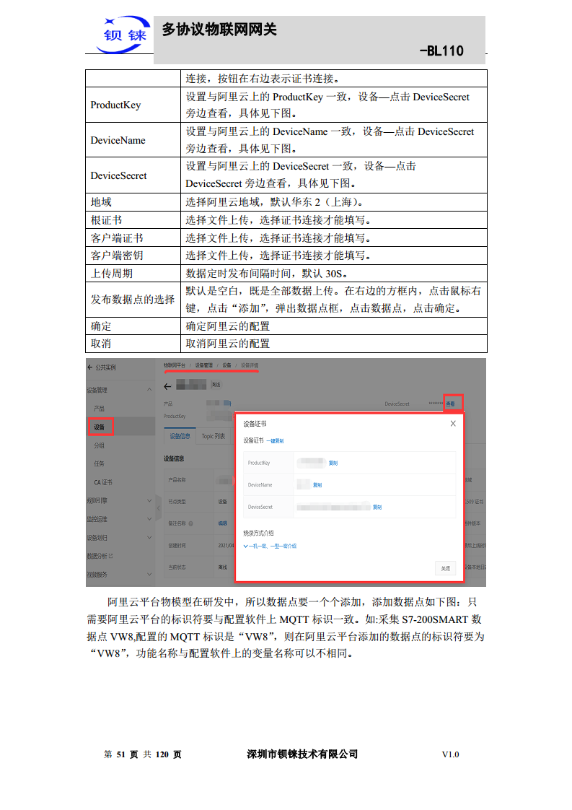Copy the DeviceSecret with its 复制 link
This screenshot has height=810, width=572.
[377, 508]
